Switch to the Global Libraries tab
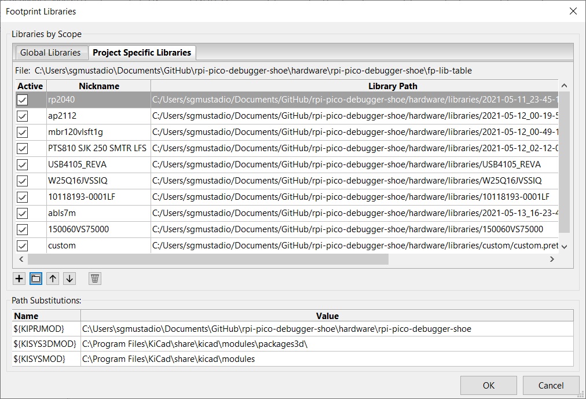 click(50, 53)
